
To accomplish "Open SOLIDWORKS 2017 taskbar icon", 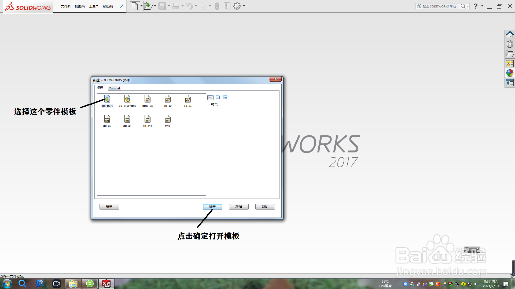I will pyautogui.click(x=106, y=284).
